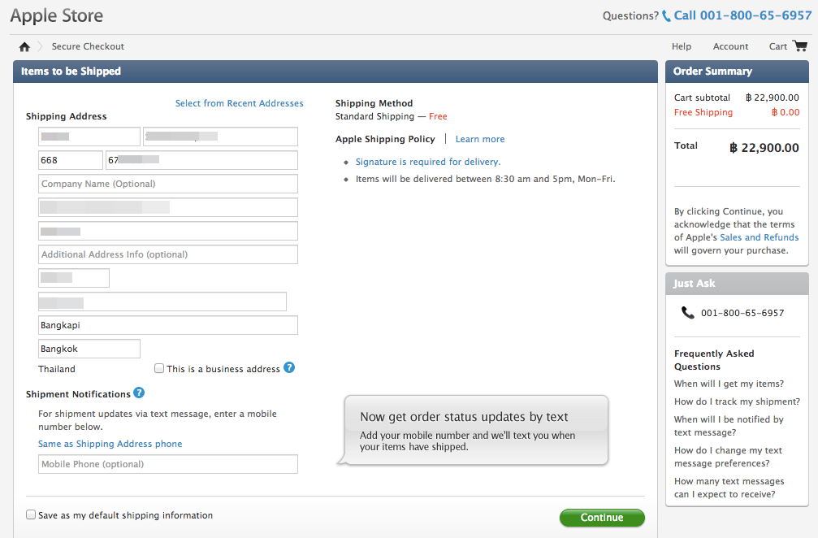Viewport: 818px width, 538px height.
Task: Open FAQ 'How do I change my text message preferences?'
Action: click(729, 457)
